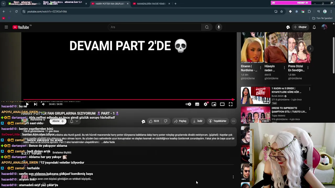This screenshot has width=335, height=188.
Task: Open the Hüseyin neden short thumbnail
Action: click(x=276, y=48)
